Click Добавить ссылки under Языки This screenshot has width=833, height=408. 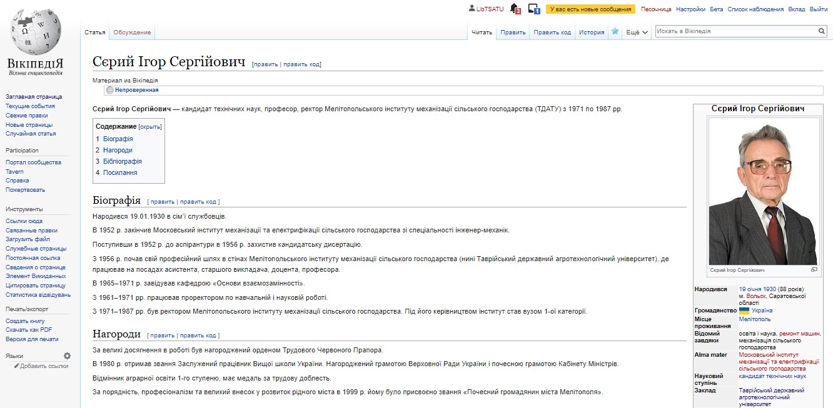pos(44,366)
